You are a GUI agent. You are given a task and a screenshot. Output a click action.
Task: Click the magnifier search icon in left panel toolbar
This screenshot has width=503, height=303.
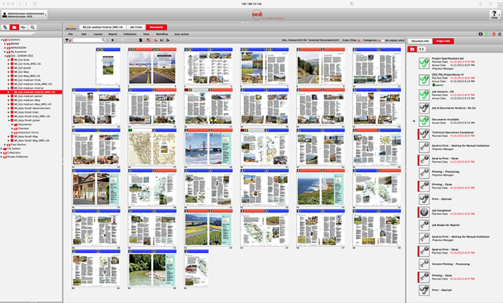coord(33,27)
